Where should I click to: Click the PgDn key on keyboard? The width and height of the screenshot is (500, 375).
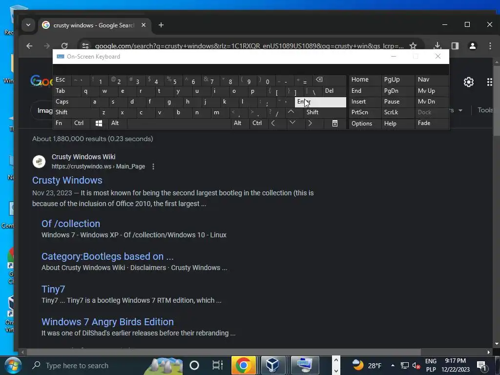tap(397, 91)
